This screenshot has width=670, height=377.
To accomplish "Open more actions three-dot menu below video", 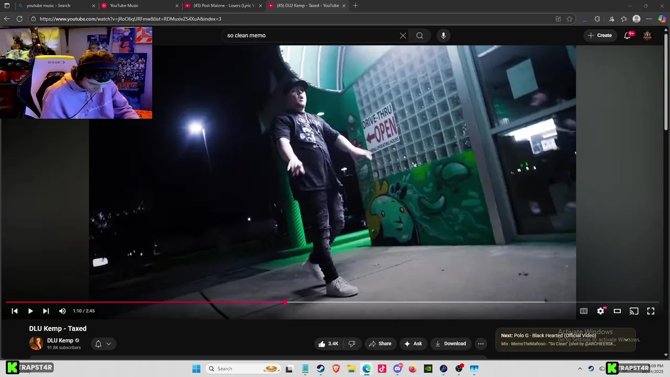I will pos(481,344).
